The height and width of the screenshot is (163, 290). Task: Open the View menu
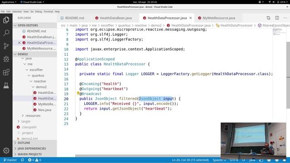tap(26, 11)
